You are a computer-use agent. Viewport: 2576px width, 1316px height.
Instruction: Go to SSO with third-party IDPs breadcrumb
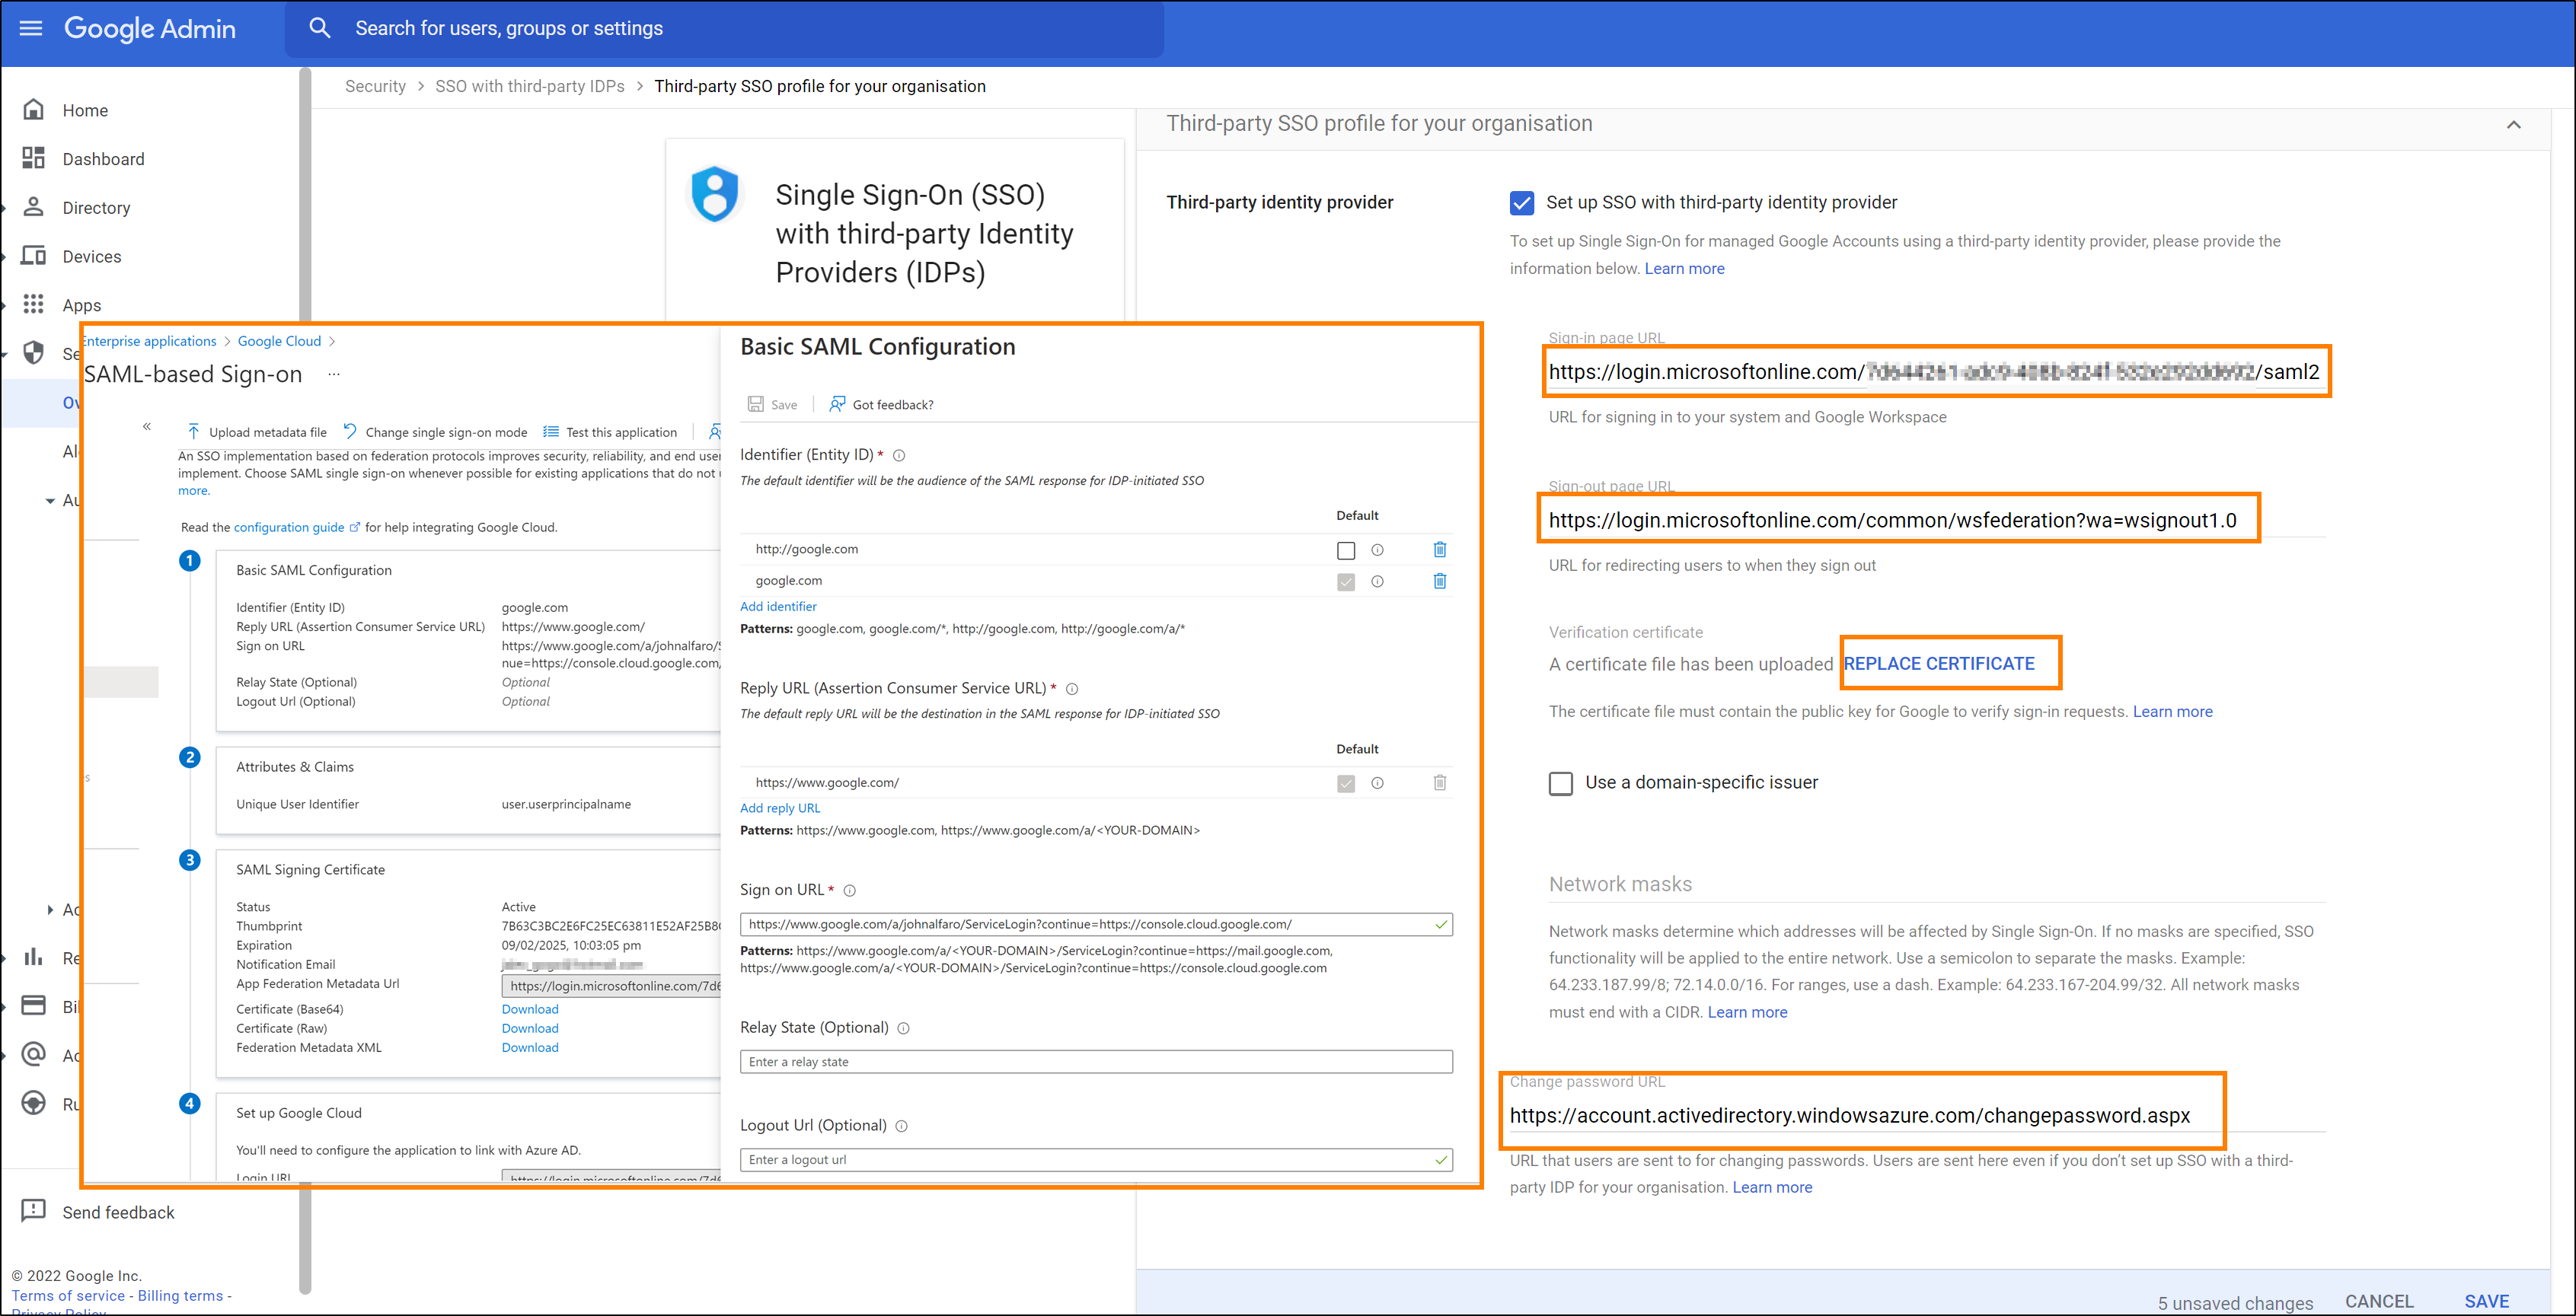(x=529, y=87)
